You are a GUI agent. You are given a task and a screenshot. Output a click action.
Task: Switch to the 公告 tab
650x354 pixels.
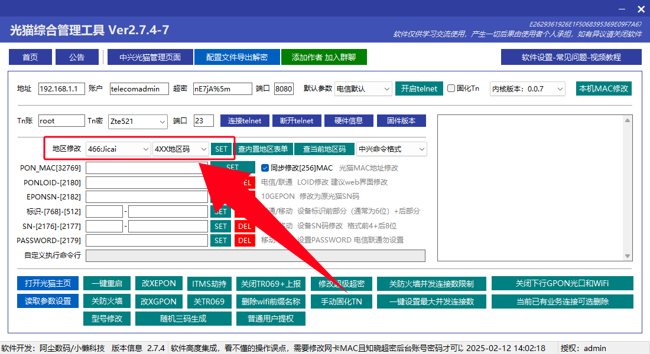click(77, 57)
